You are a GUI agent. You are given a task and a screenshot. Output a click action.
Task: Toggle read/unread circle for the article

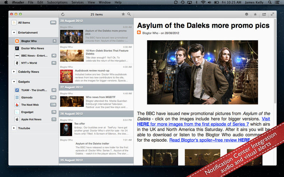[247, 15]
